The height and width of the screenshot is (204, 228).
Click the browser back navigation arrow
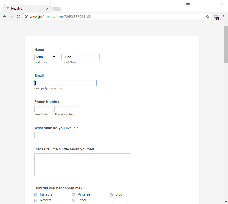(4, 17)
